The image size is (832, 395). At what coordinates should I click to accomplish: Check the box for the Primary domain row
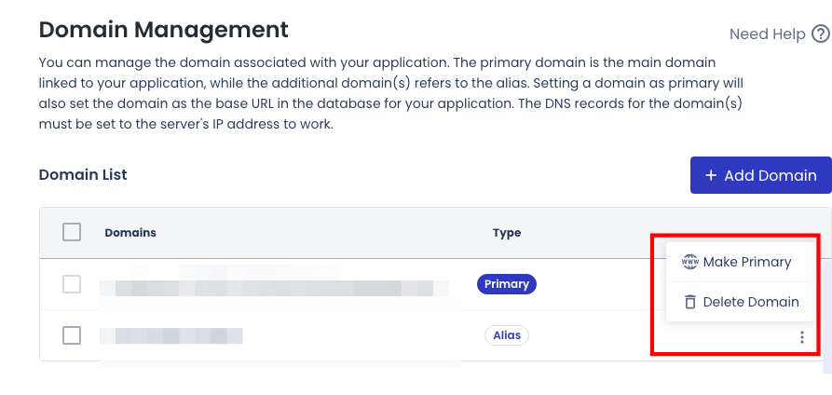72,284
